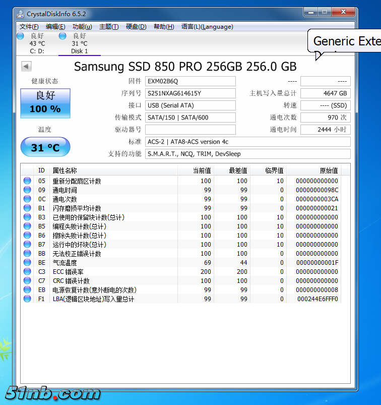This screenshot has width=381, height=405.
Task: Open the 功能(u) menu
Action: click(82, 27)
